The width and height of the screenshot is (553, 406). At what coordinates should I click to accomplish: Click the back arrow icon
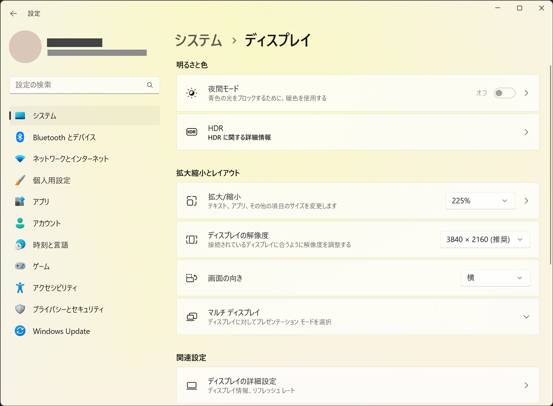pyautogui.click(x=14, y=14)
